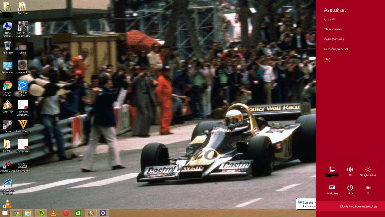
Task: Launch Freemake Video desktop shortcut
Action: coord(23,126)
